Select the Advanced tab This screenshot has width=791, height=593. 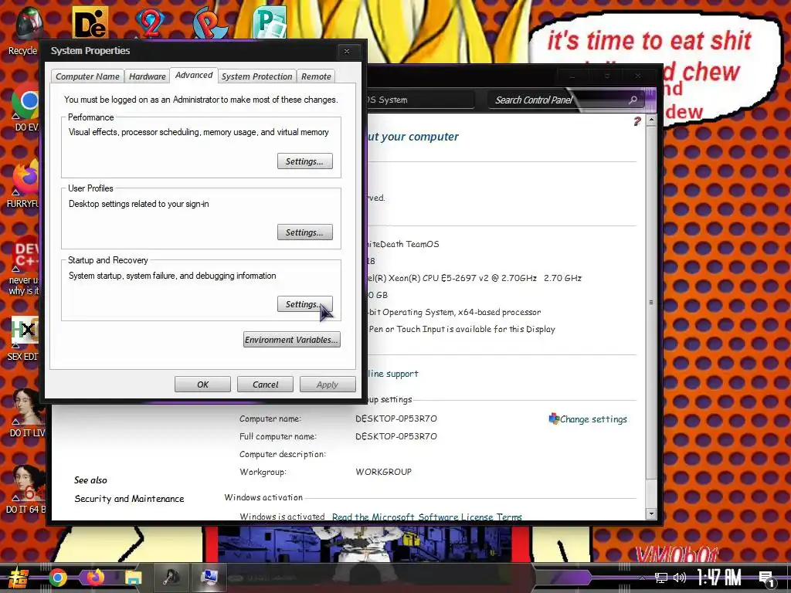coord(194,75)
